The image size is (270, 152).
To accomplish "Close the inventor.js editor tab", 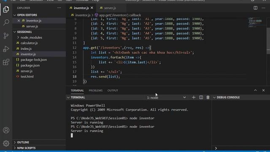I will (x=92, y=8).
